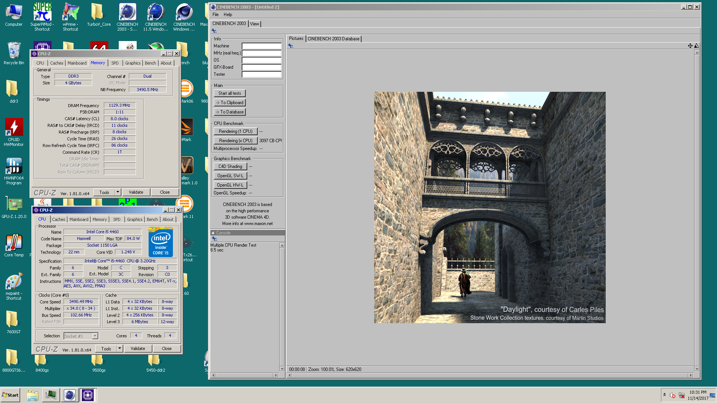Click the CPU-Z taskbar icon
Image resolution: width=717 pixels, height=403 pixels.
(88, 395)
